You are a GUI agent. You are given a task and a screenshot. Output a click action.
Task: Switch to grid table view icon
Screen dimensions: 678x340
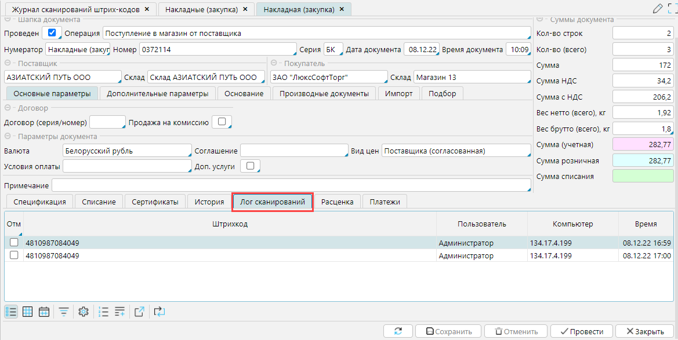27,312
